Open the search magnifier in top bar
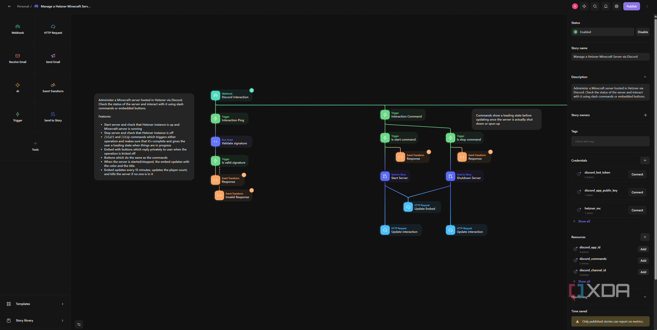 (x=595, y=7)
